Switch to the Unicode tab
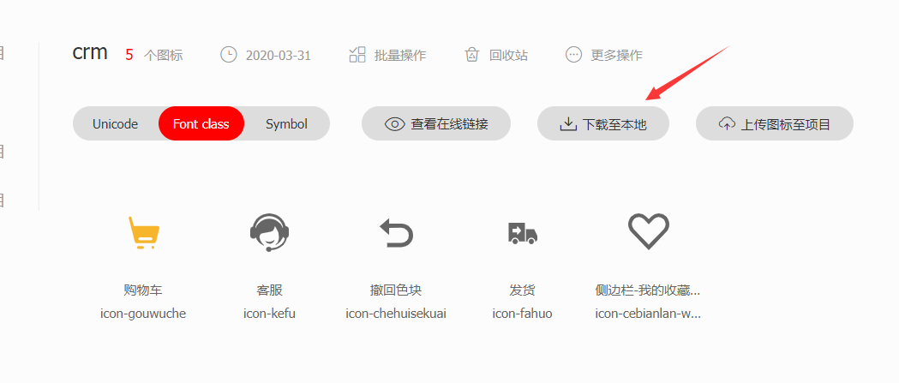Viewport: 899px width, 383px height. [x=115, y=124]
